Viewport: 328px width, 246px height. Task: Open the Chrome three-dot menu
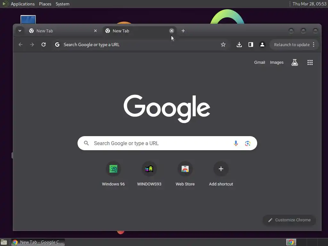314,45
